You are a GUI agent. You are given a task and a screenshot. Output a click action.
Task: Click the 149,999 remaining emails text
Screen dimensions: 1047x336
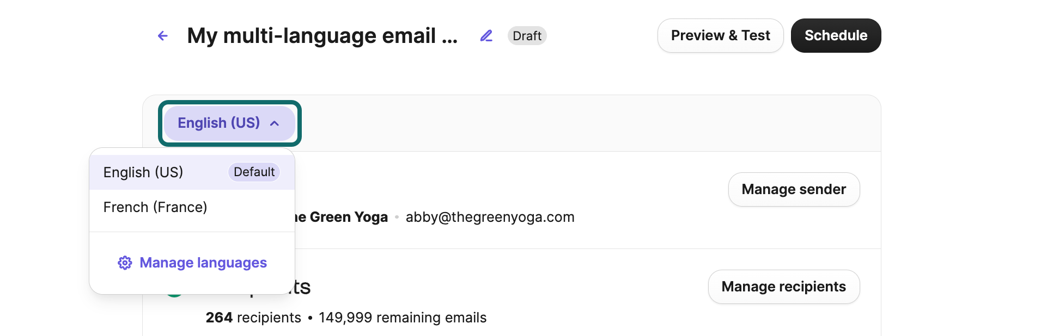(x=403, y=318)
